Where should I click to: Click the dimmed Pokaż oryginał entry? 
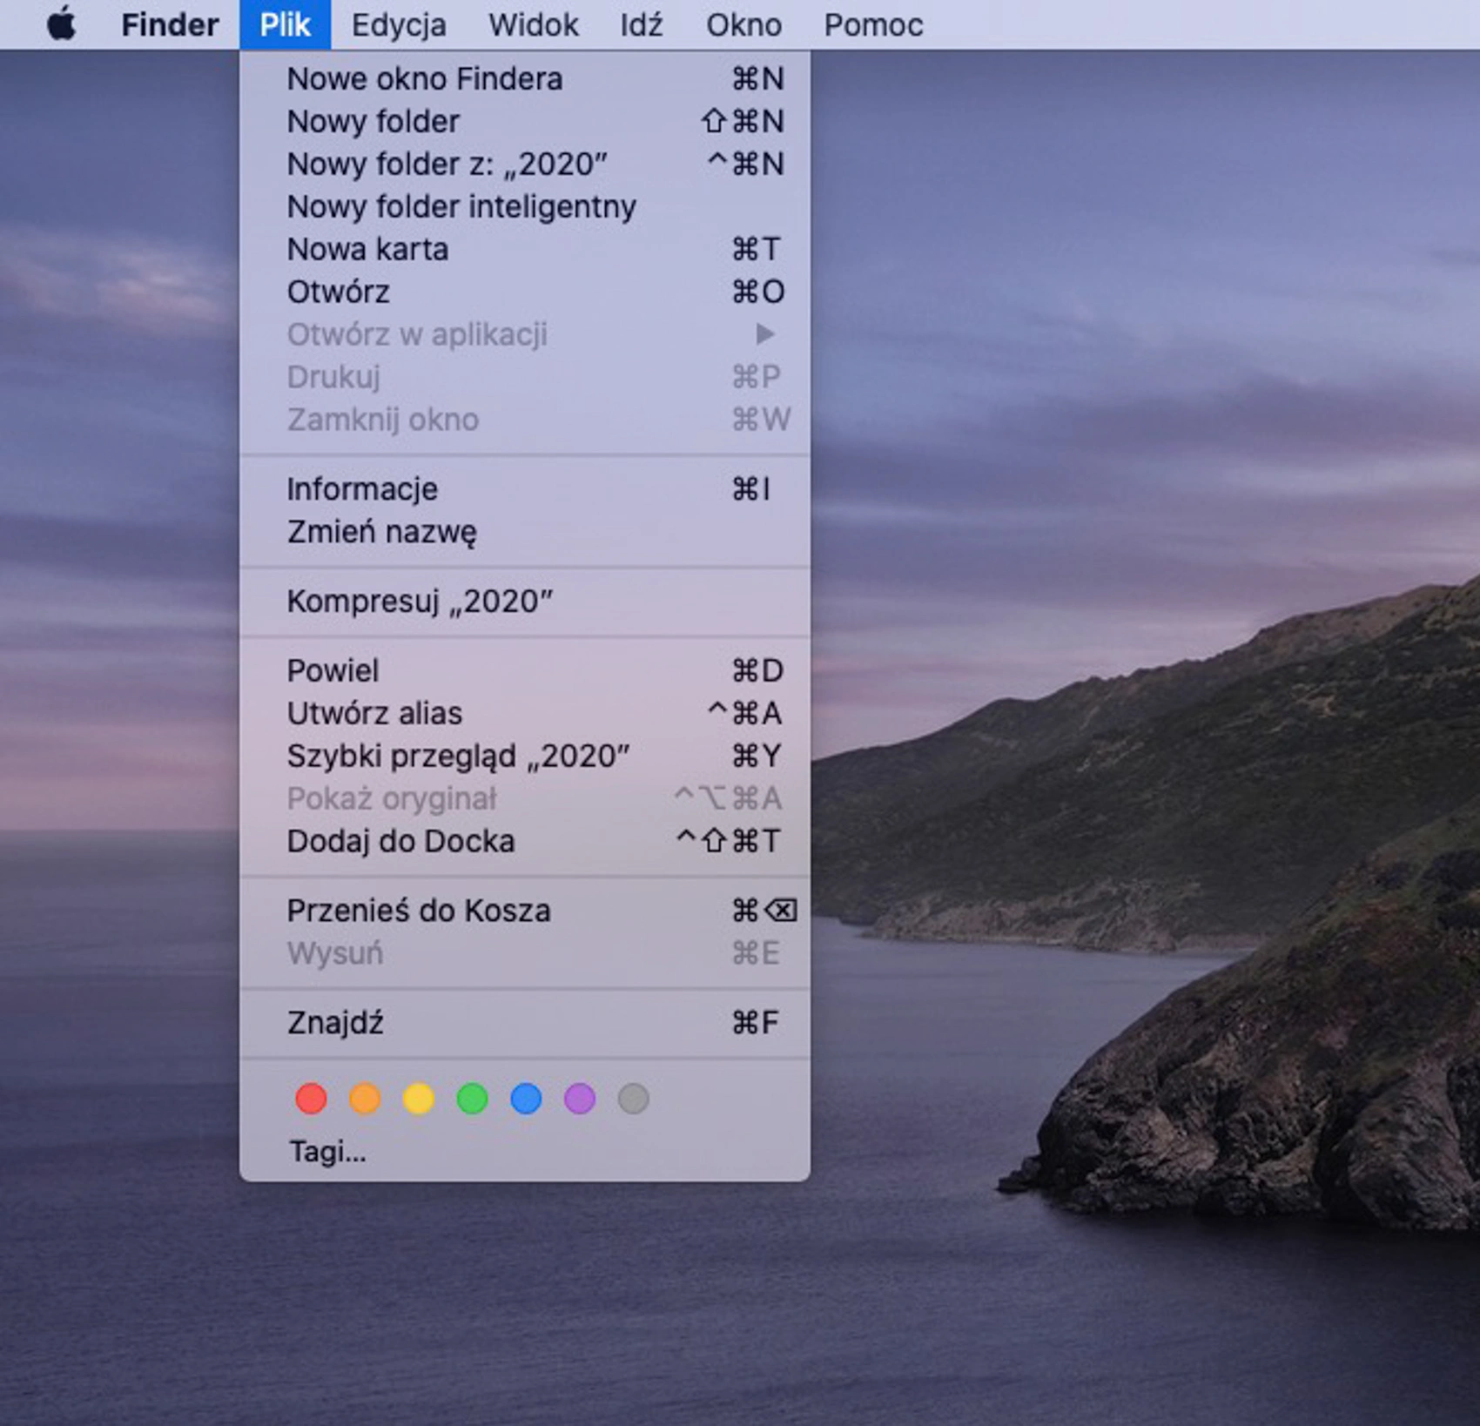click(x=525, y=799)
